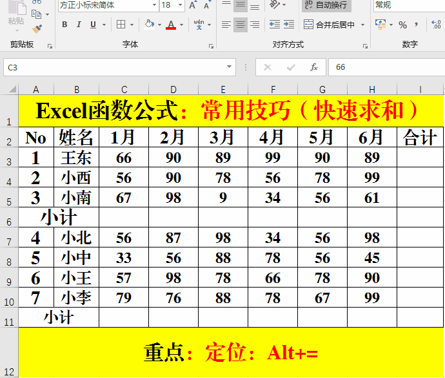Increase font size with large A icon
445x378 pixels.
pos(192,5)
